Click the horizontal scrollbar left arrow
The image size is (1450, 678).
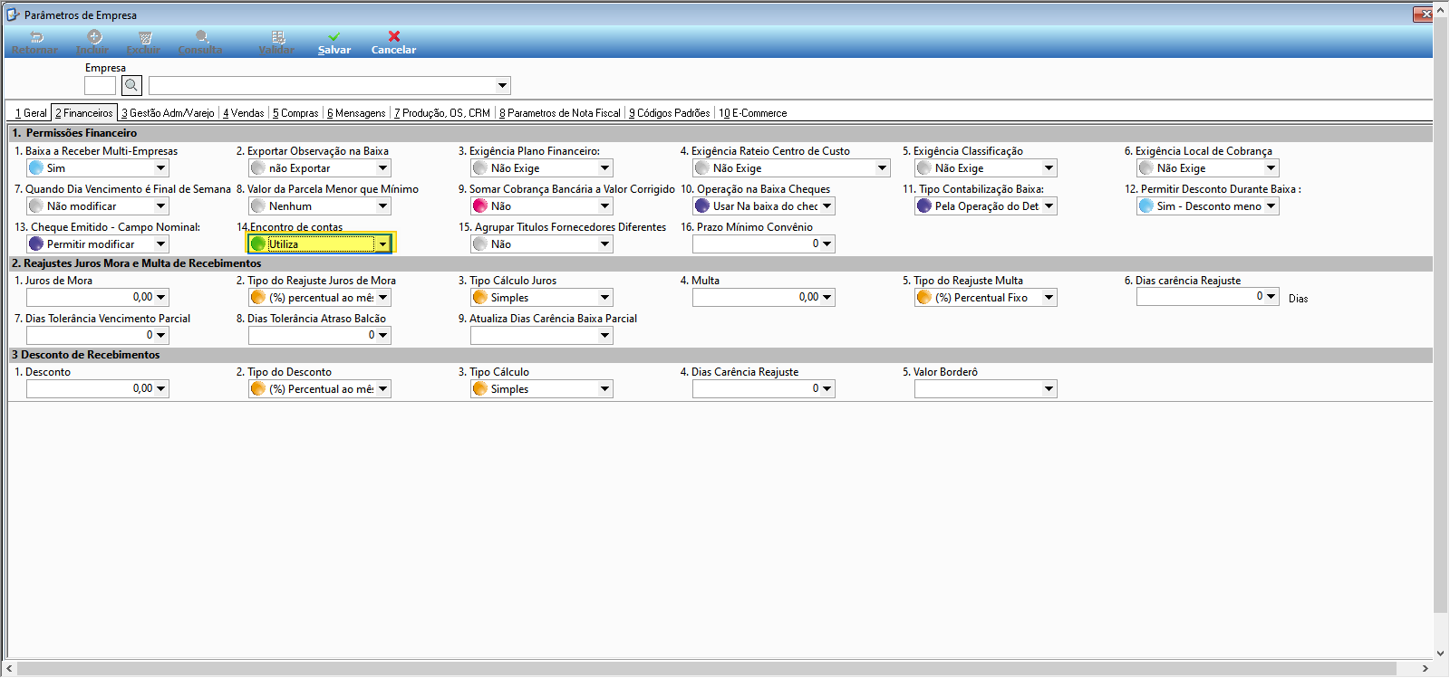pos(10,669)
